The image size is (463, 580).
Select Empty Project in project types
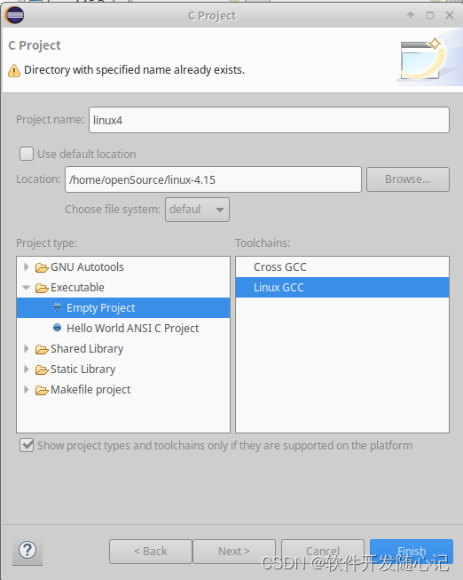(x=123, y=307)
